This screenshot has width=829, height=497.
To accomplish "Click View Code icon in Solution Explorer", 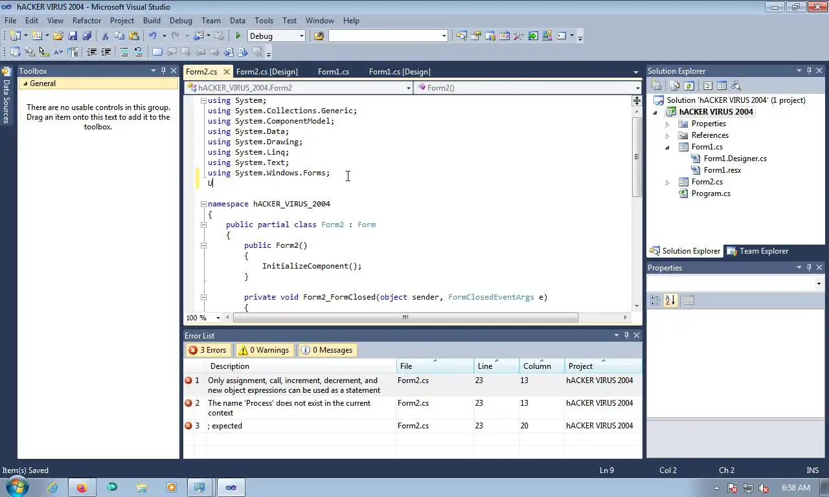I will [707, 85].
